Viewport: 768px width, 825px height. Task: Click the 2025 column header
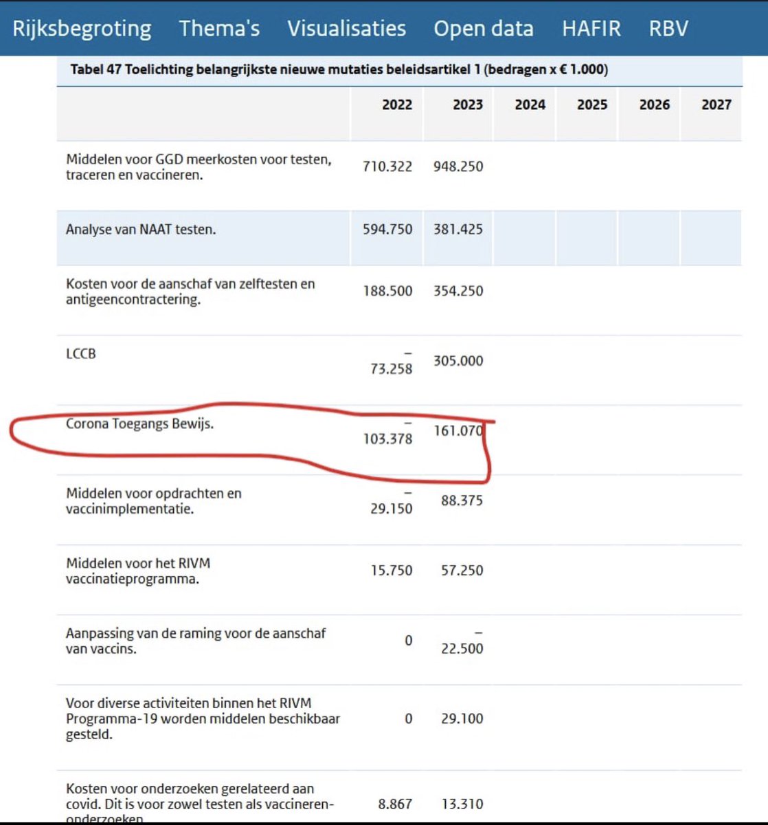tap(592, 104)
